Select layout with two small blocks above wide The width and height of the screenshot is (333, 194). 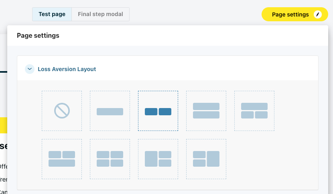[62, 159]
